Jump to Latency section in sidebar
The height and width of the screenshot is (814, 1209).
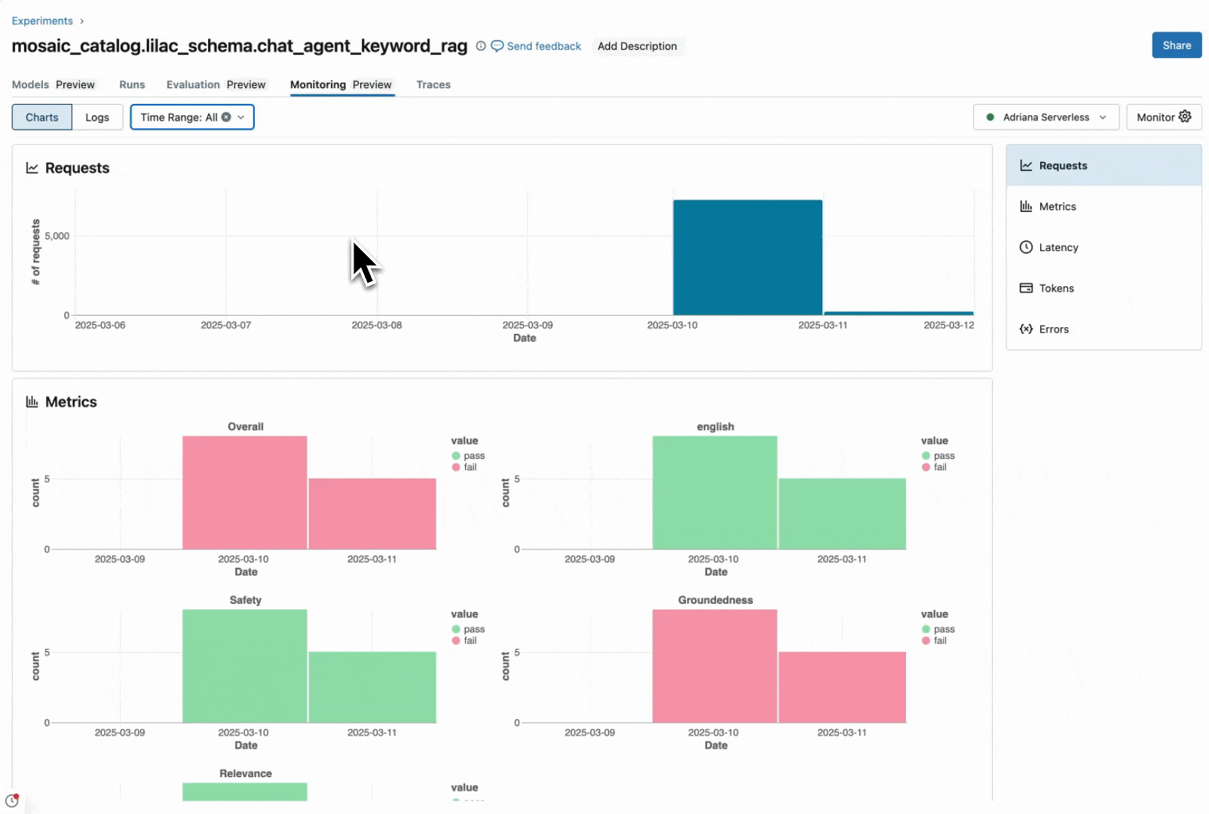[x=1103, y=247]
